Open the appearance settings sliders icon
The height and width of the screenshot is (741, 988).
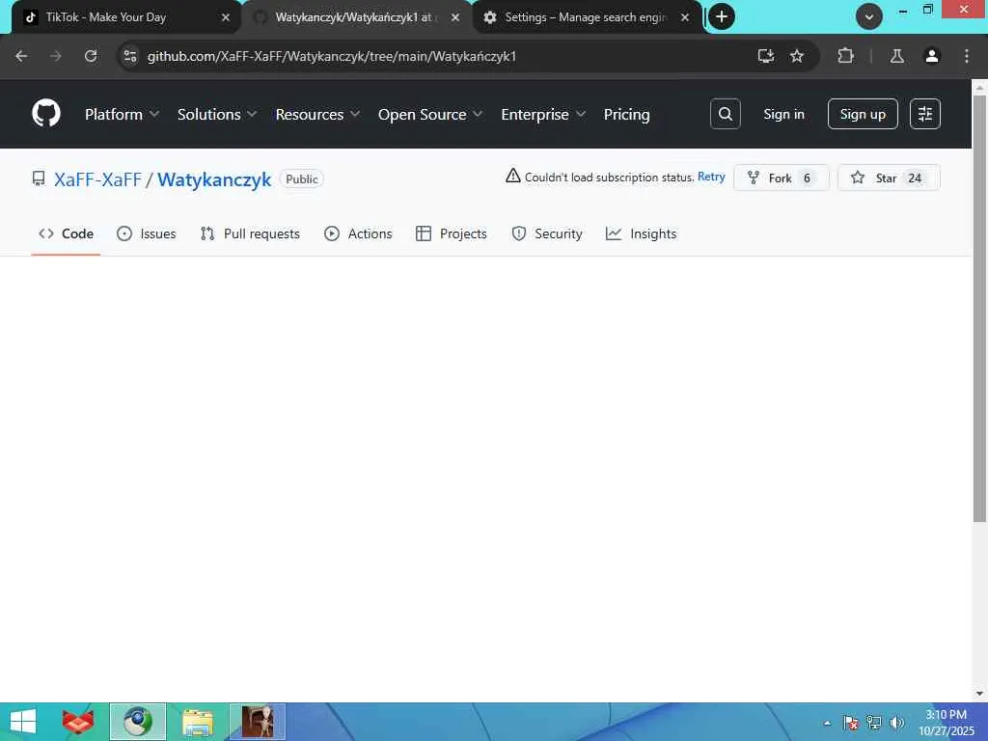pyautogui.click(x=925, y=114)
